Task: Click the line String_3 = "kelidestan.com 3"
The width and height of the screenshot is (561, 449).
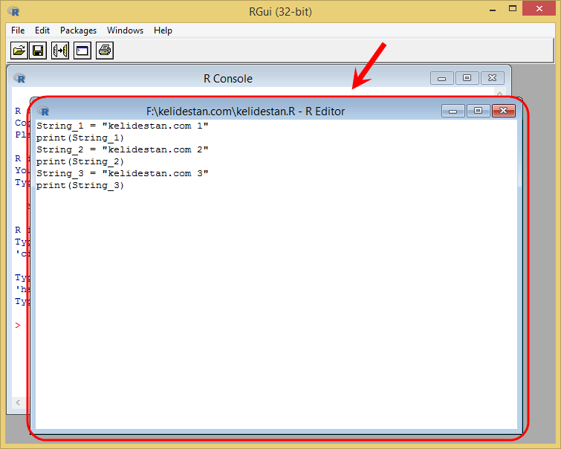Action: pyautogui.click(x=123, y=174)
